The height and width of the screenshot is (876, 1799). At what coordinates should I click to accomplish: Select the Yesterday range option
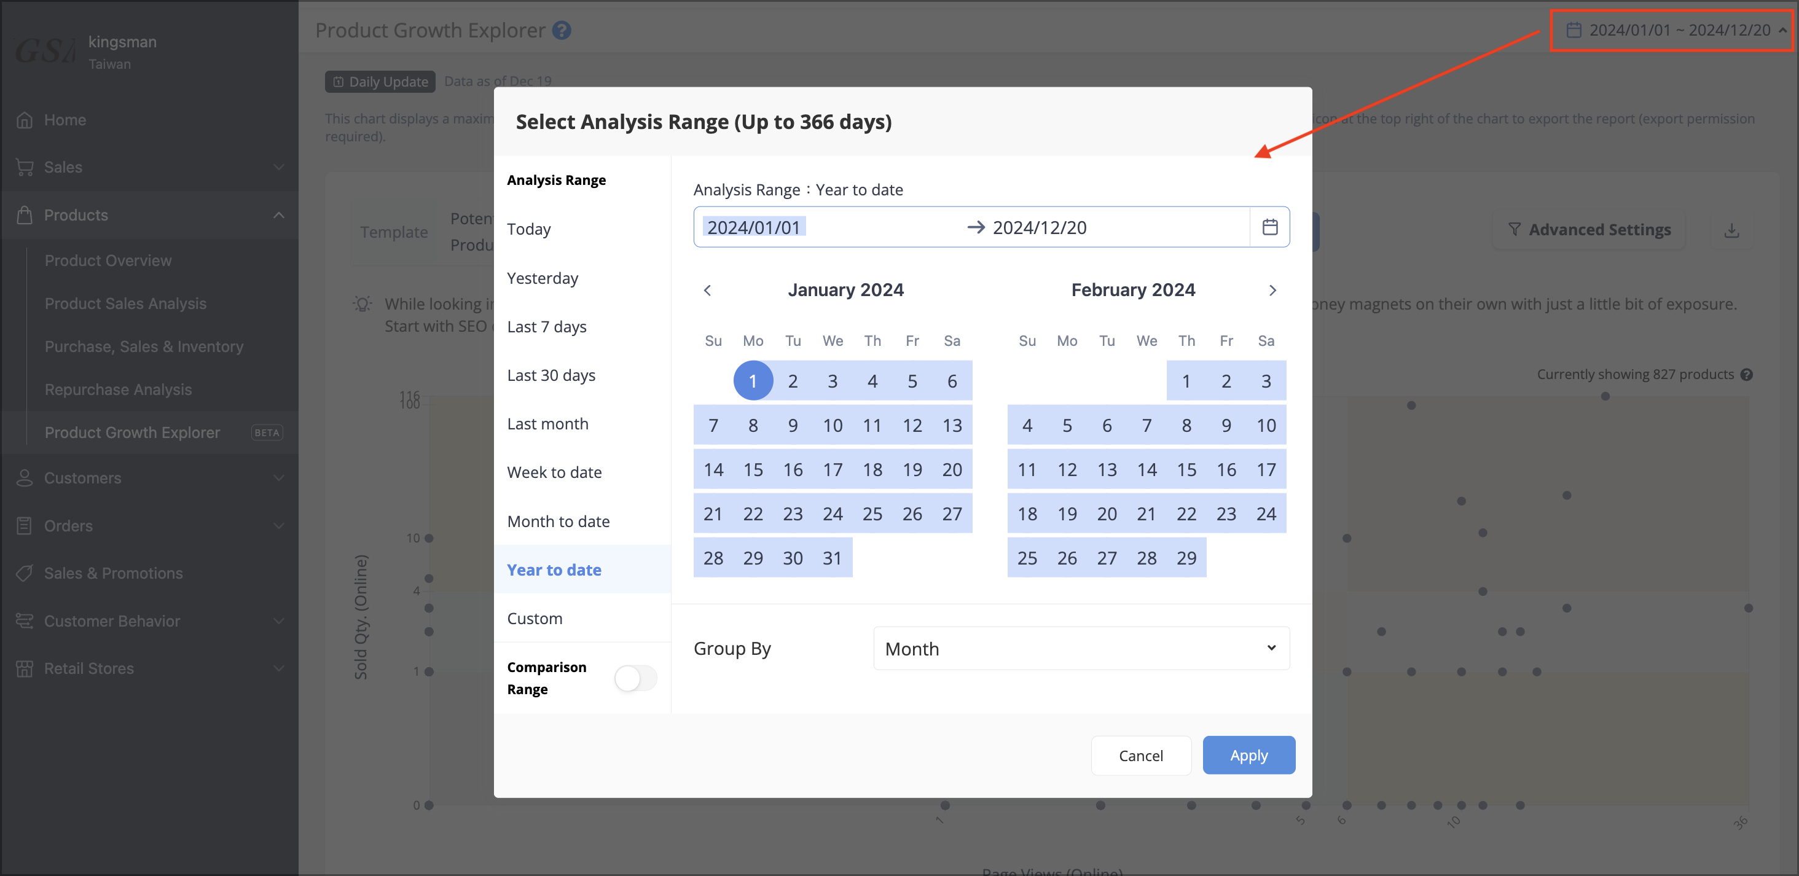tap(582, 278)
